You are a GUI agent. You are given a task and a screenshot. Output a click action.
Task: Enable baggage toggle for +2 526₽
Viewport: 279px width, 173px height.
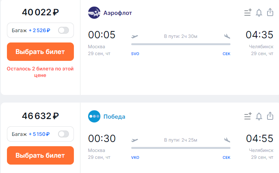click(x=63, y=30)
